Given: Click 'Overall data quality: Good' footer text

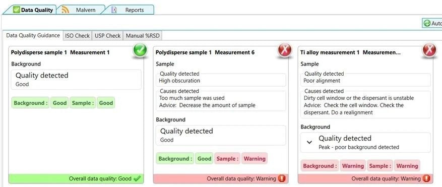Looking at the screenshot, I should 100,178.
